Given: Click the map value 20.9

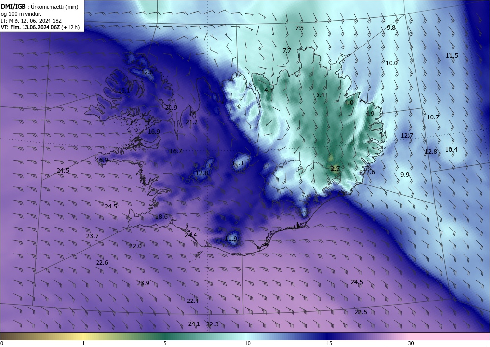Looking at the screenshot, I should coord(171,108).
